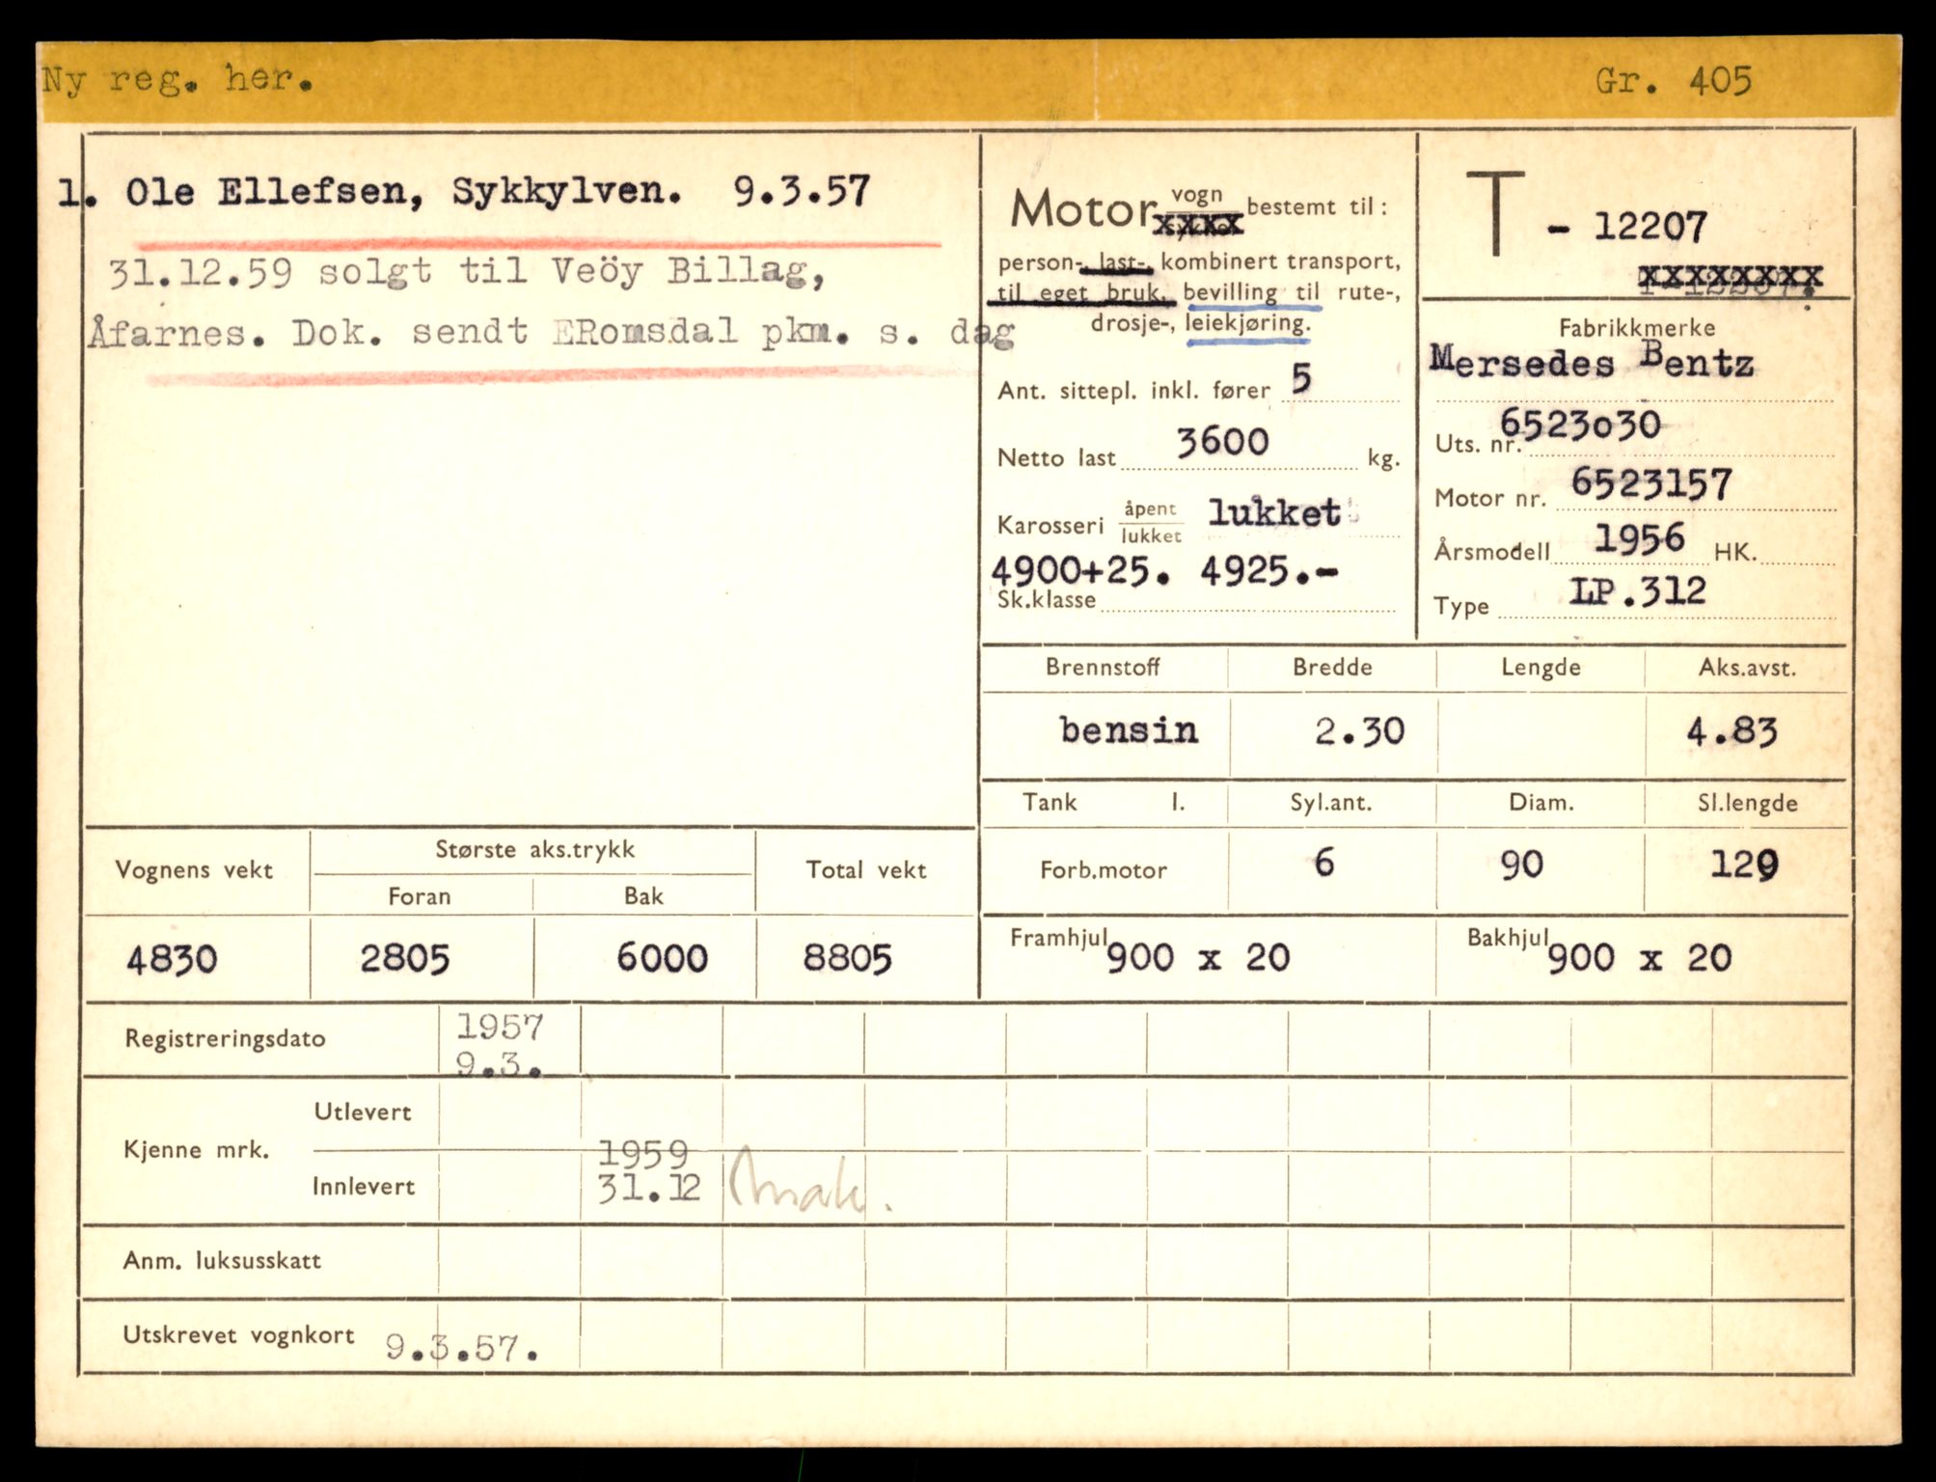Click the chassis number 6523o30

point(1580,424)
